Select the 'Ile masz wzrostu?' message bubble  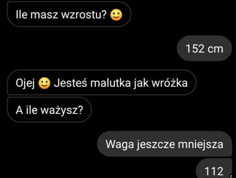point(69,14)
